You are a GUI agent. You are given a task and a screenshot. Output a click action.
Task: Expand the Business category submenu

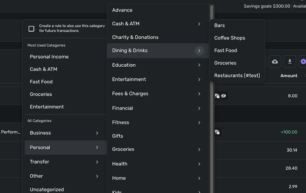[97, 133]
